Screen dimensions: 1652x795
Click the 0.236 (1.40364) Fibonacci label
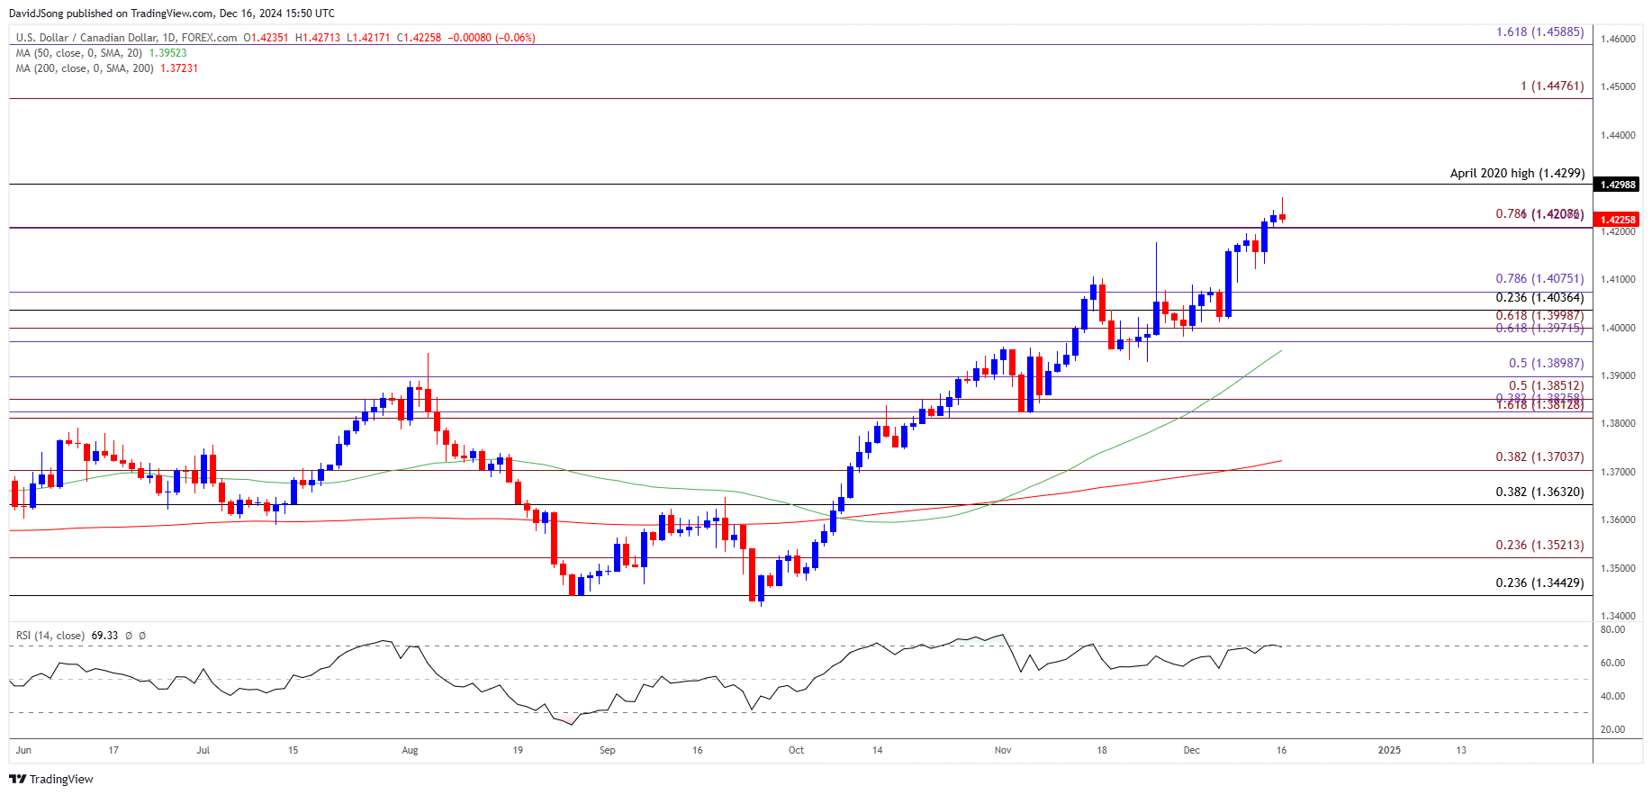[1539, 297]
